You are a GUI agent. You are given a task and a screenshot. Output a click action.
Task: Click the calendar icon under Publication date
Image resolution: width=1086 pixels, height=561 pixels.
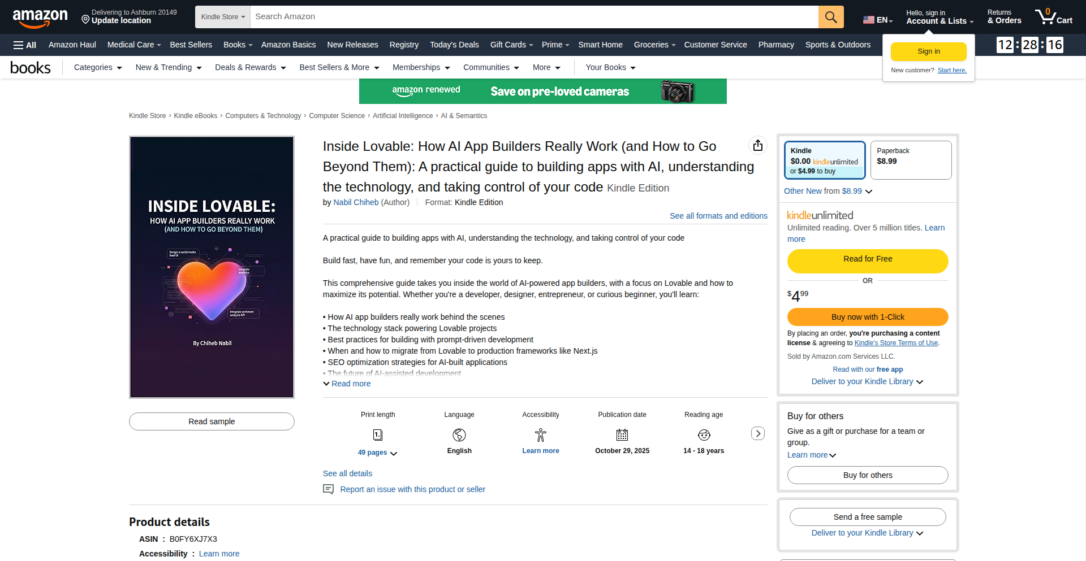pyautogui.click(x=622, y=434)
